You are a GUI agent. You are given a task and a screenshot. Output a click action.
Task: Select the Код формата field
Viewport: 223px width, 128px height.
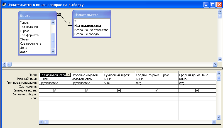coord(29,35)
